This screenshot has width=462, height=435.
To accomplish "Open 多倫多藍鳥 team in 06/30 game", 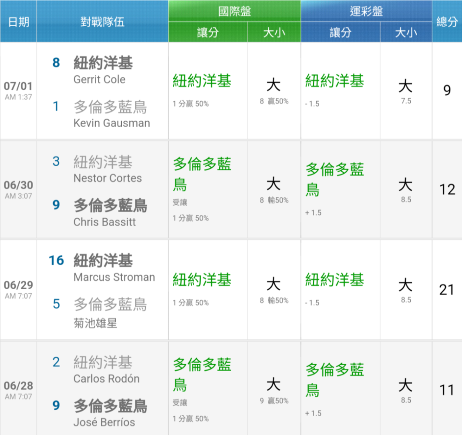I will pos(110,205).
